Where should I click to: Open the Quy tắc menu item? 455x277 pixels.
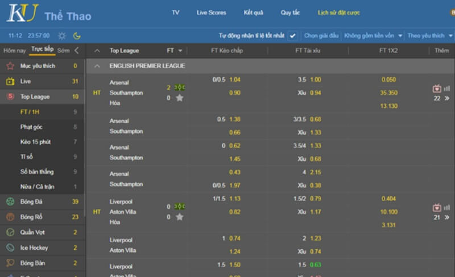[x=290, y=12]
